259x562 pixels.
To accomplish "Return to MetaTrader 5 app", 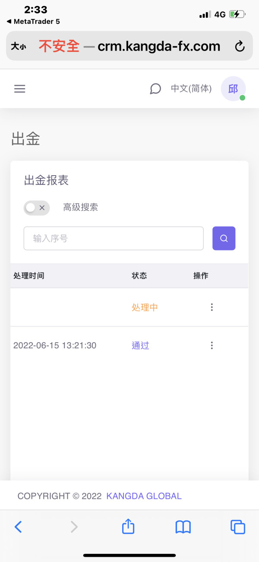I will click(x=33, y=21).
